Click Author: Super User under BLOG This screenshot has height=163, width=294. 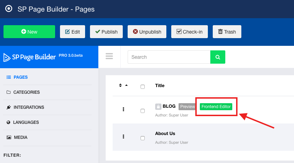click(172, 115)
